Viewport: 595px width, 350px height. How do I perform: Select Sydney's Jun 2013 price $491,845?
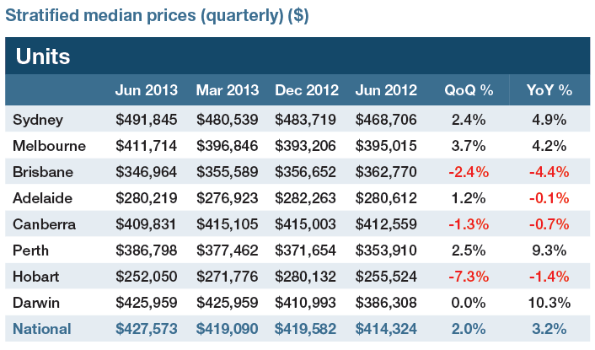click(x=147, y=120)
